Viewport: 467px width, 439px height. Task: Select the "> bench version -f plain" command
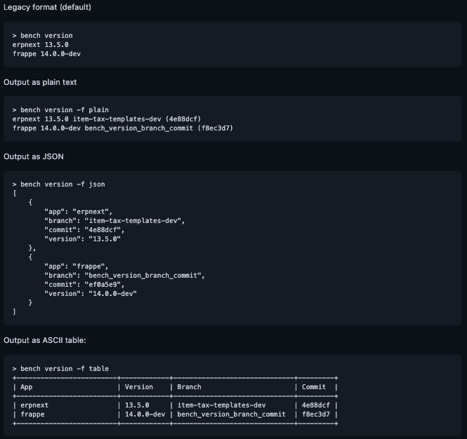(x=60, y=110)
